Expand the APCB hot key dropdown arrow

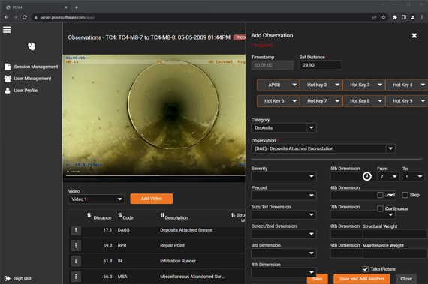pos(294,85)
